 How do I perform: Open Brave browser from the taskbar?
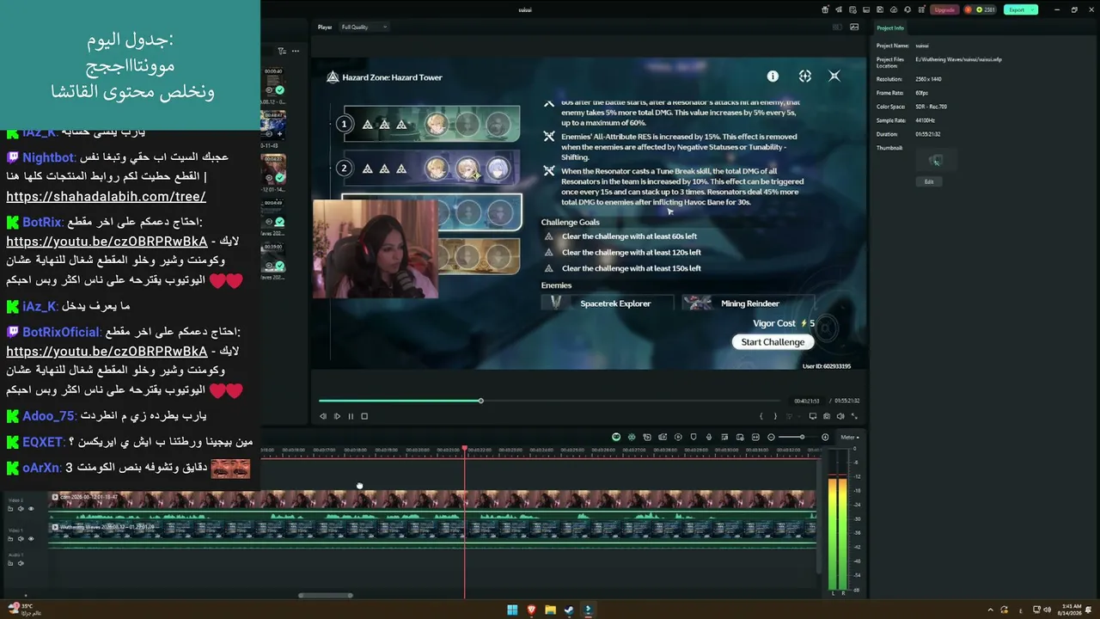tap(531, 610)
